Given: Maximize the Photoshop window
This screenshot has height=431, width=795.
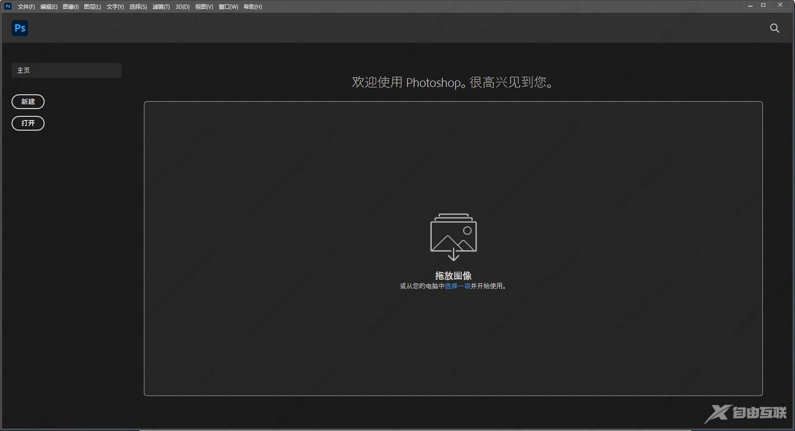Looking at the screenshot, I should click(763, 6).
